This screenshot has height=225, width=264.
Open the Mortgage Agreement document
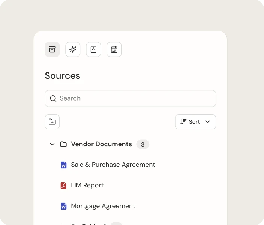pyautogui.click(x=103, y=206)
